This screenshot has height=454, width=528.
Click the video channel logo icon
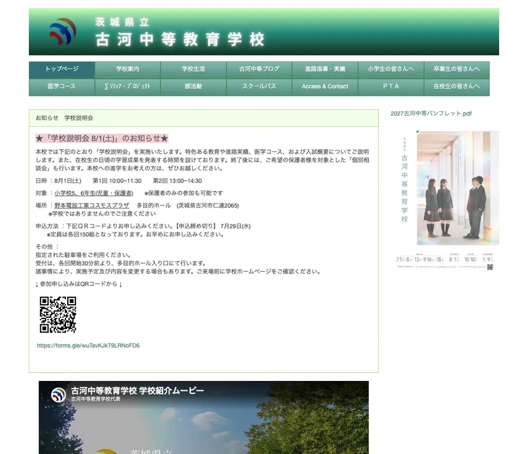tap(58, 394)
